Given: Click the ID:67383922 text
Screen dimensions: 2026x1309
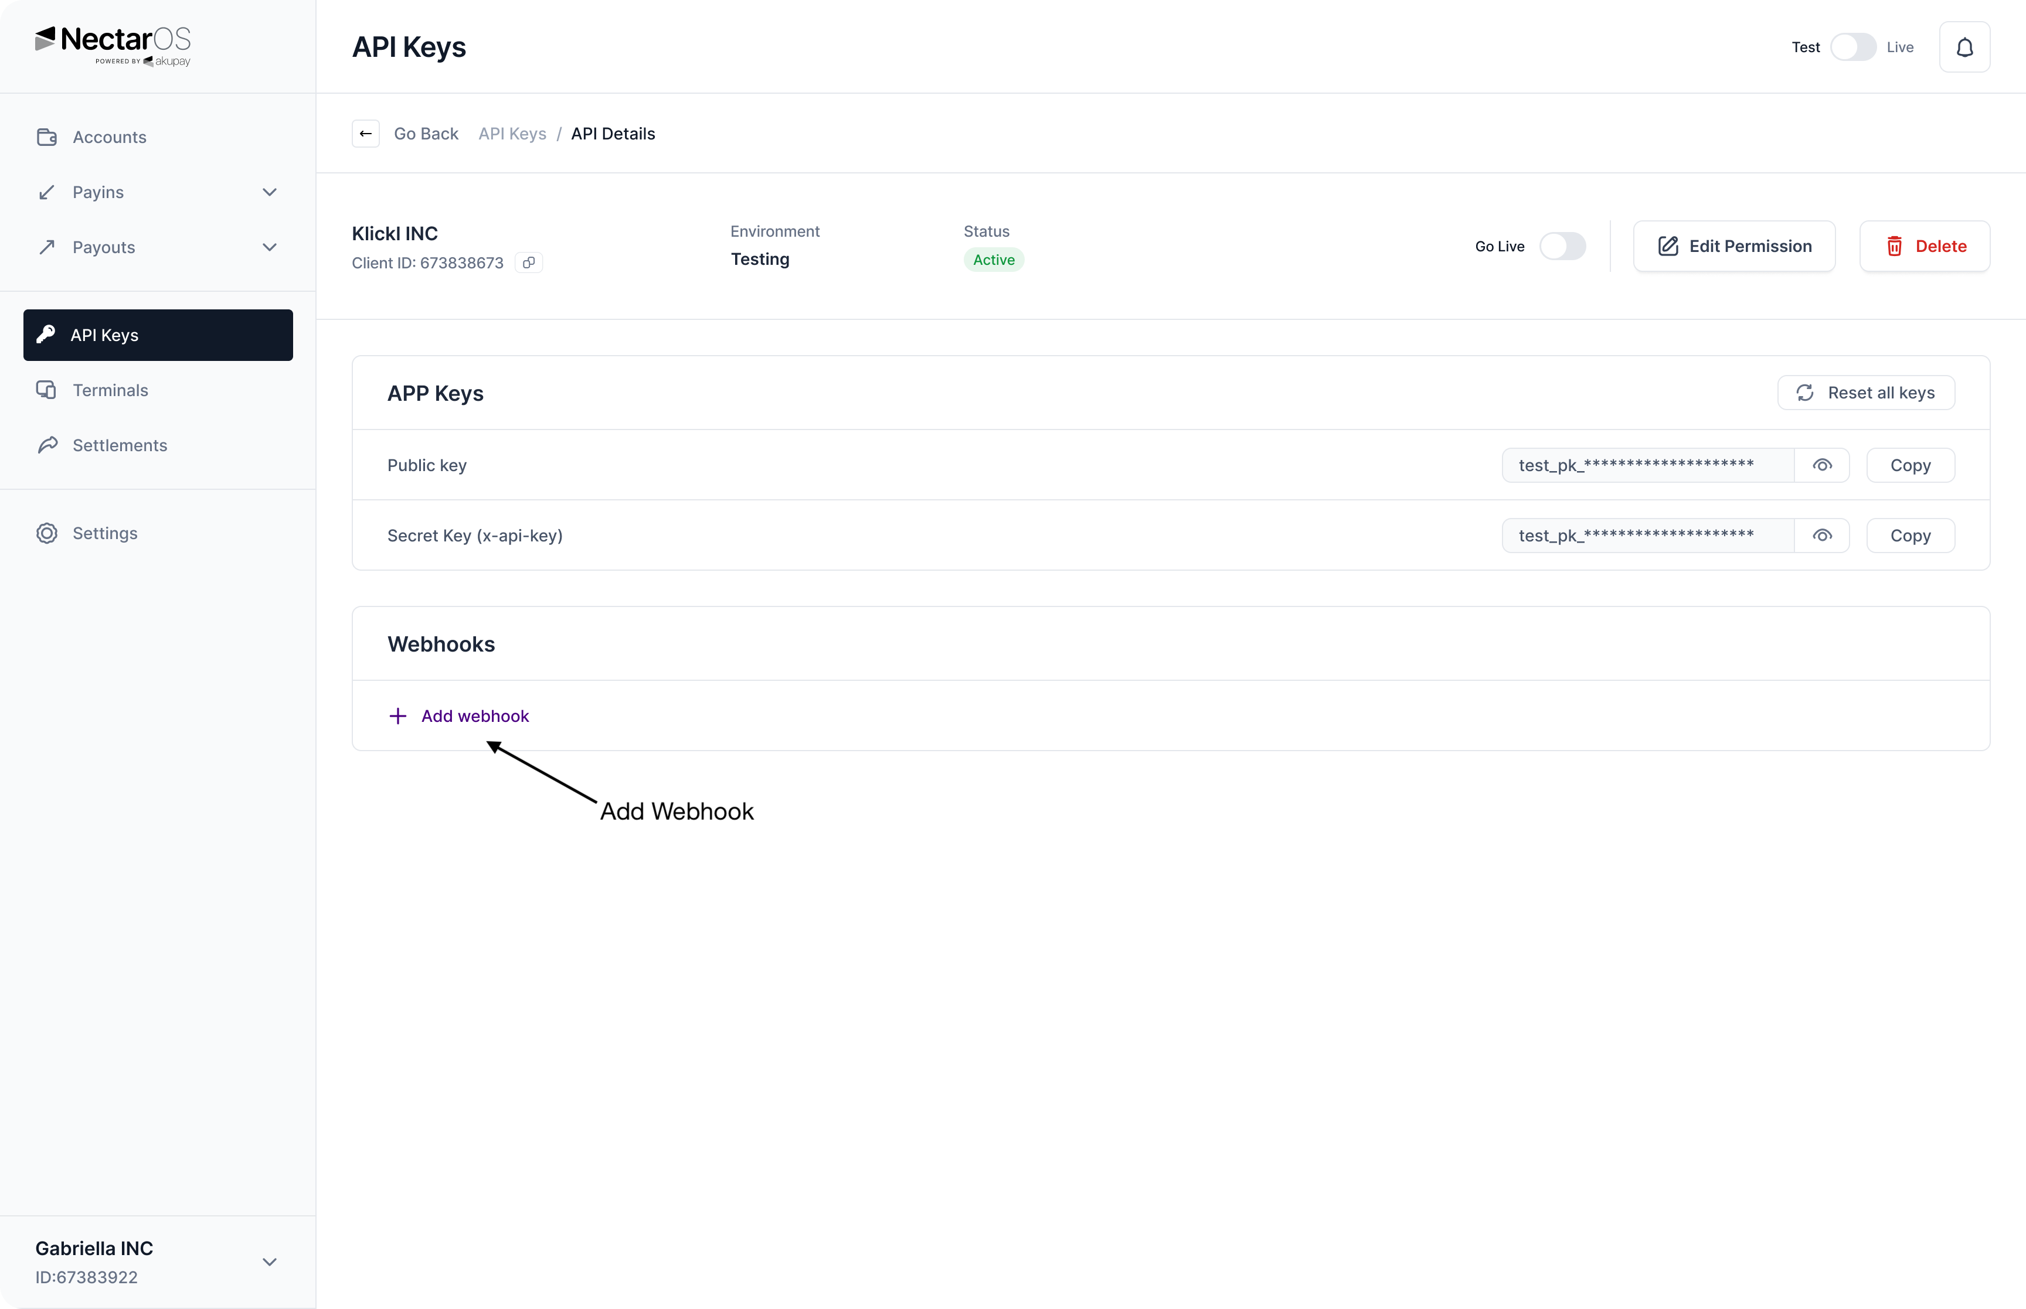Looking at the screenshot, I should pyautogui.click(x=86, y=1277).
